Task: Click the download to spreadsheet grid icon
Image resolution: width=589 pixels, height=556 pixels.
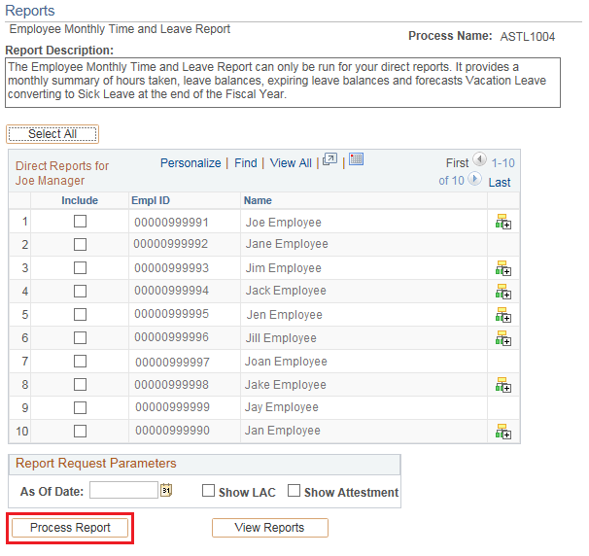Action: tap(356, 160)
